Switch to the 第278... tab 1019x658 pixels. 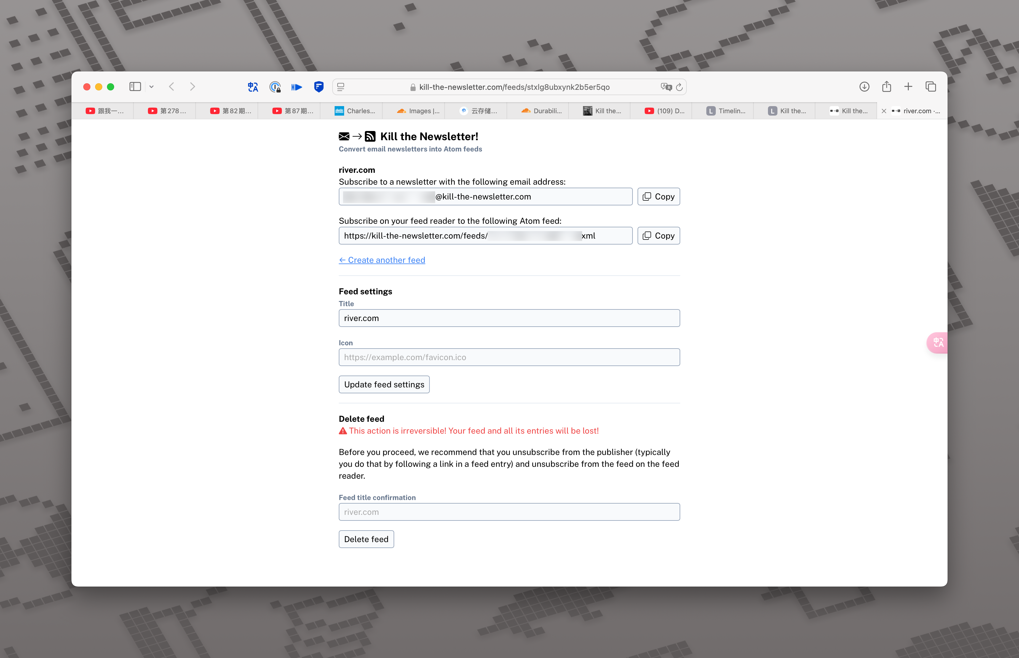pos(165,111)
